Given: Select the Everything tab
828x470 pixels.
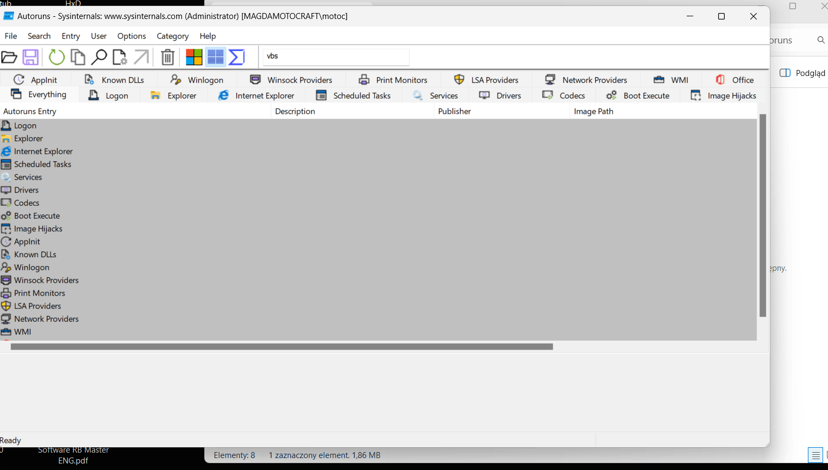Looking at the screenshot, I should 39,94.
